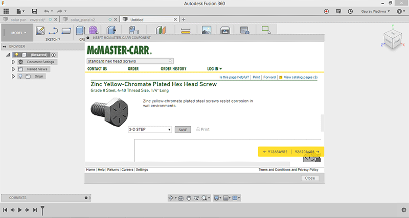Open the LOG IN dropdown
Viewport: 409px width, 218px height.
click(x=214, y=69)
